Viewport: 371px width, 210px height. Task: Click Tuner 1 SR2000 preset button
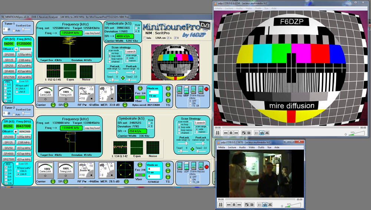9,54
